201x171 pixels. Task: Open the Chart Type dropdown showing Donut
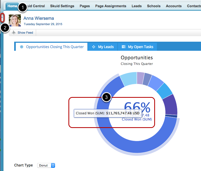(46, 165)
